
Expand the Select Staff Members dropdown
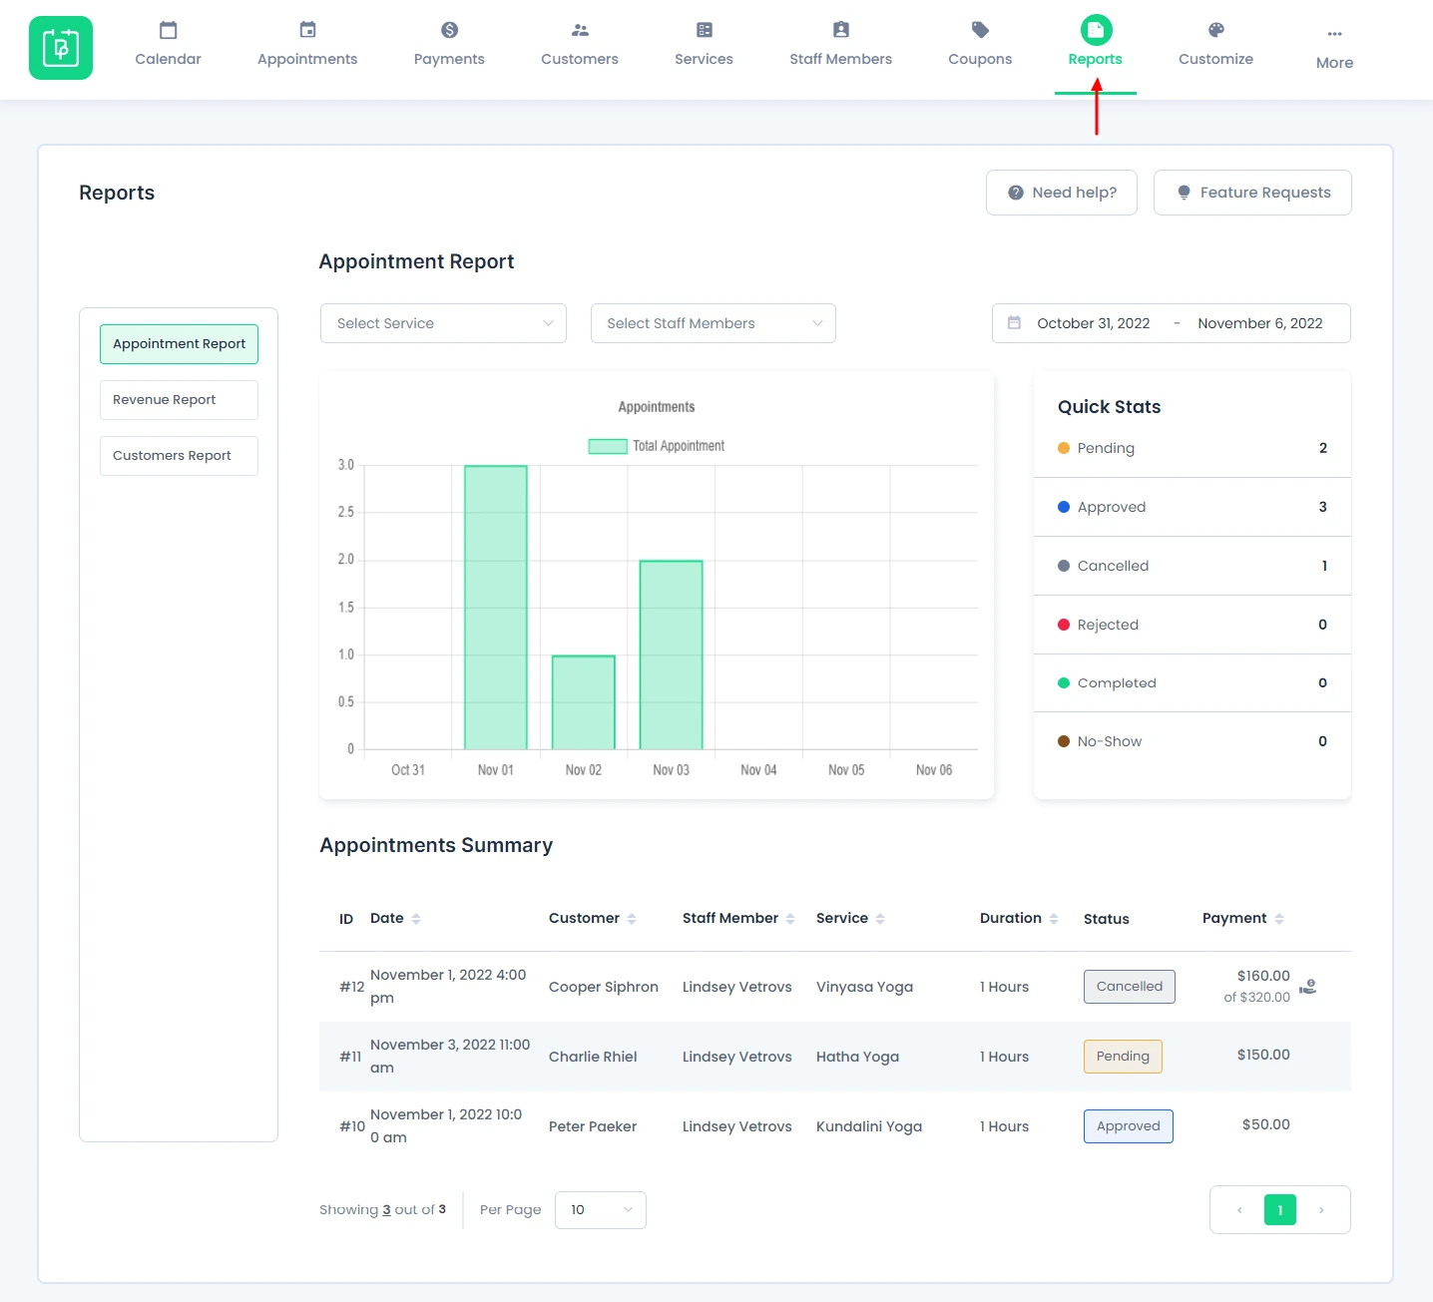pos(713,322)
